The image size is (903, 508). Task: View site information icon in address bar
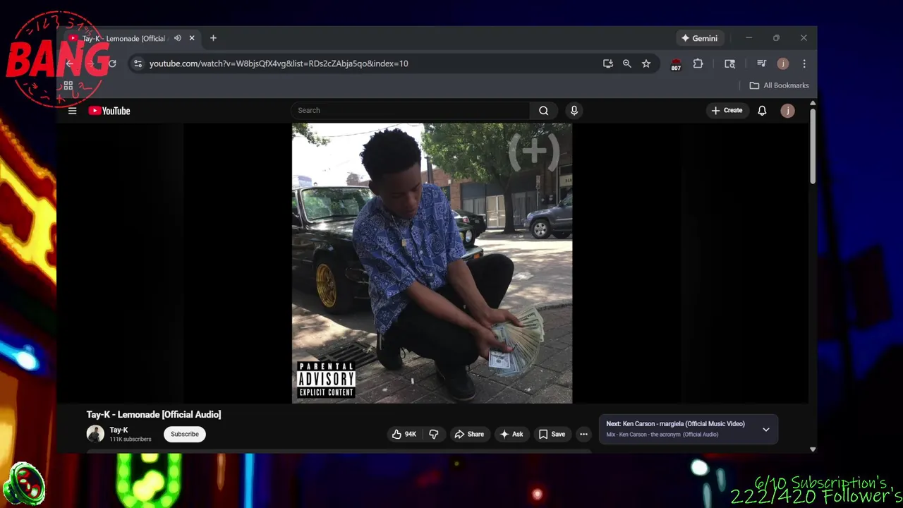pyautogui.click(x=138, y=64)
